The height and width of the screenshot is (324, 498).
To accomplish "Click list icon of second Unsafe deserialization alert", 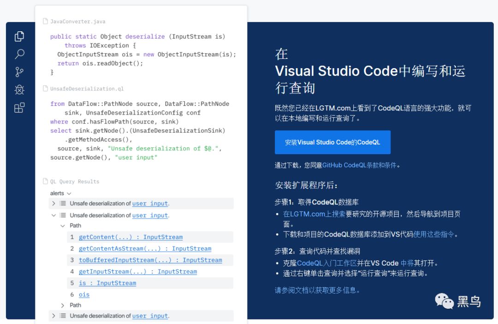I will point(63,215).
